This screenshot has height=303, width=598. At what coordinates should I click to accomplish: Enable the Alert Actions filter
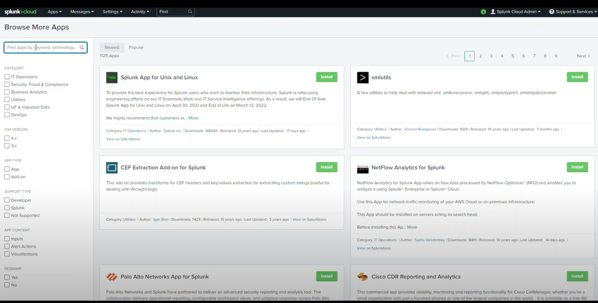tap(7, 246)
